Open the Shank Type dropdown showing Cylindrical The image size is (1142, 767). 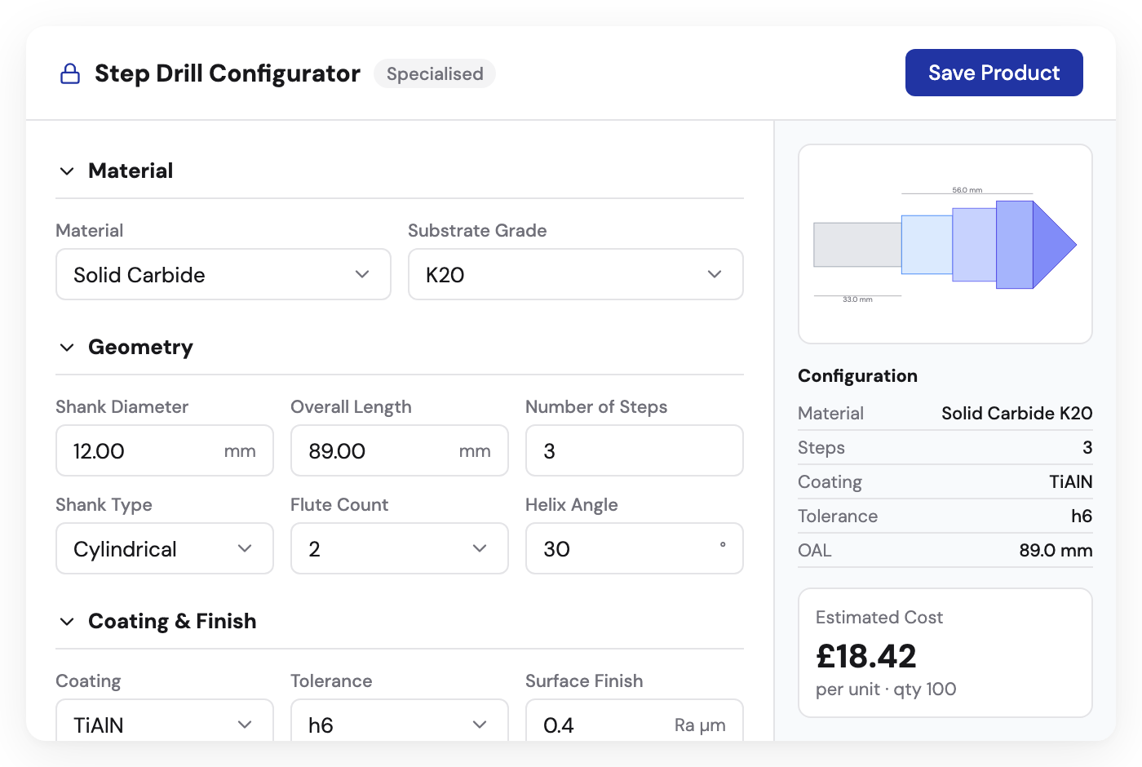pyautogui.click(x=164, y=548)
